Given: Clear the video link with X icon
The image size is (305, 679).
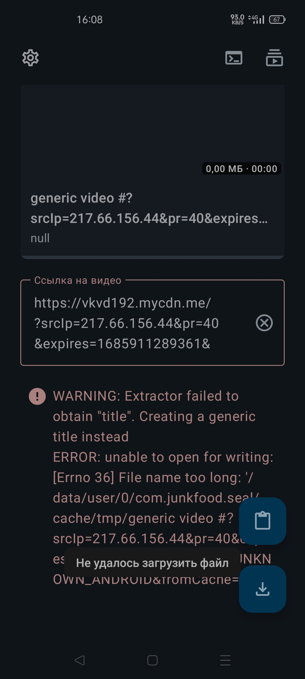Looking at the screenshot, I should click(264, 323).
